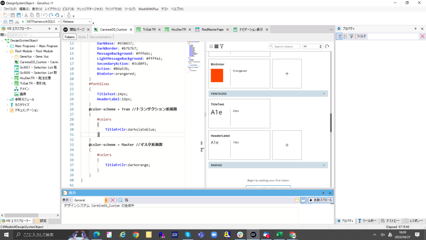Screen dimensions: 426x240
Task: Open the NETFrameworkSQLS environment dropdown
Action: tap(59, 22)
